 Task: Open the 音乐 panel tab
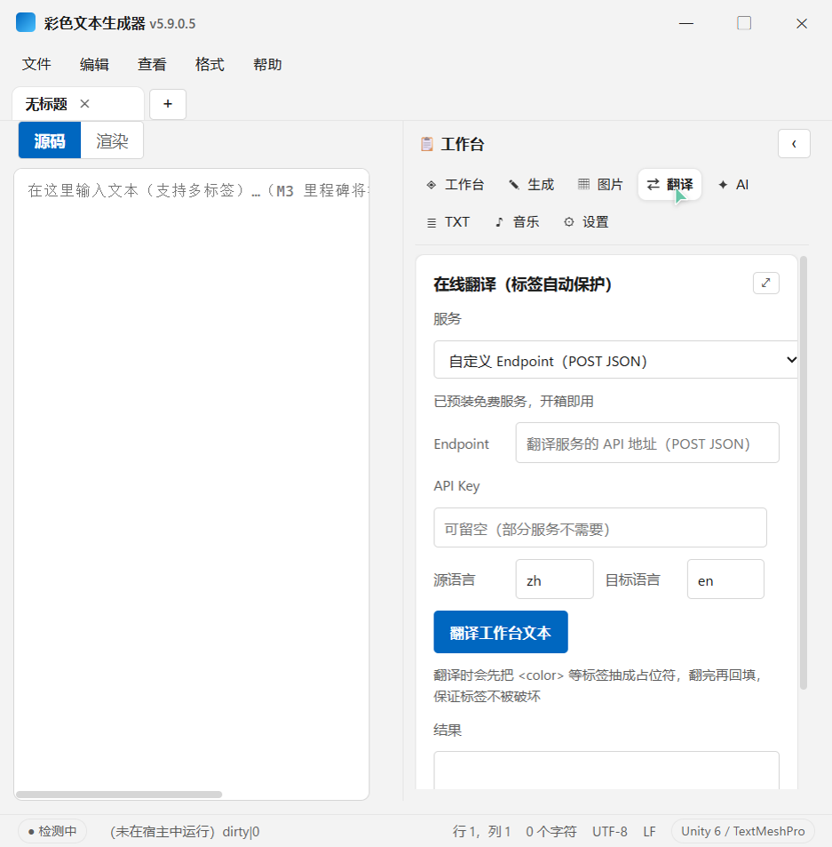tap(517, 222)
